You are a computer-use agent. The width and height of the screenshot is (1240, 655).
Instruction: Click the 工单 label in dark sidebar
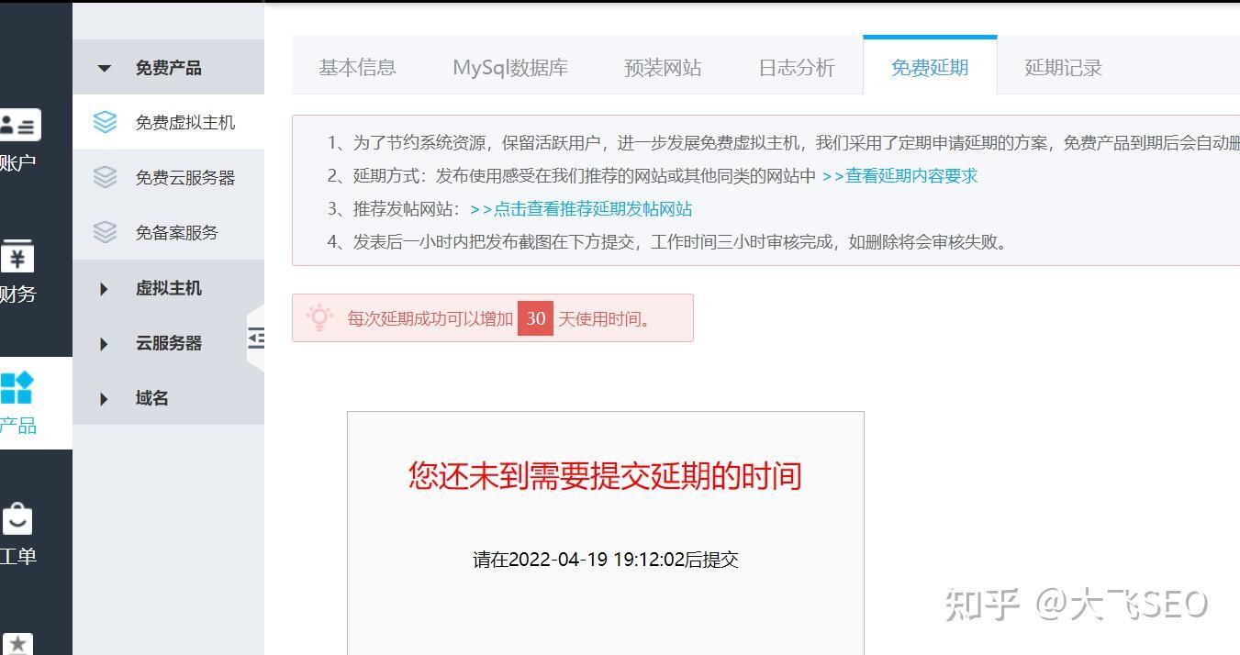click(x=17, y=556)
